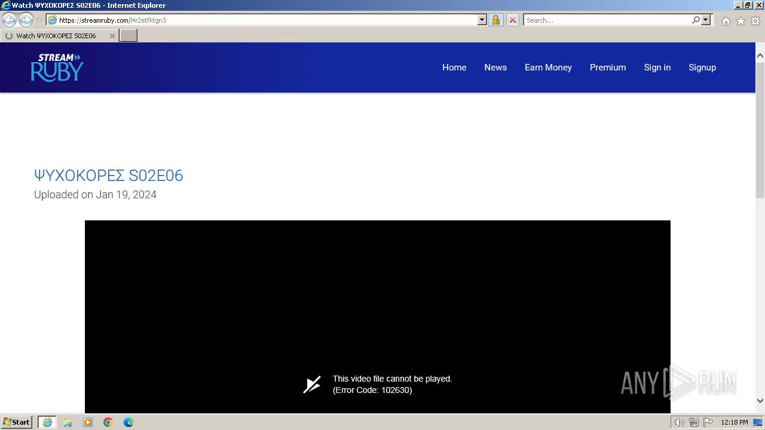
Task: Launch Chrome from the taskbar
Action: pyautogui.click(x=108, y=422)
